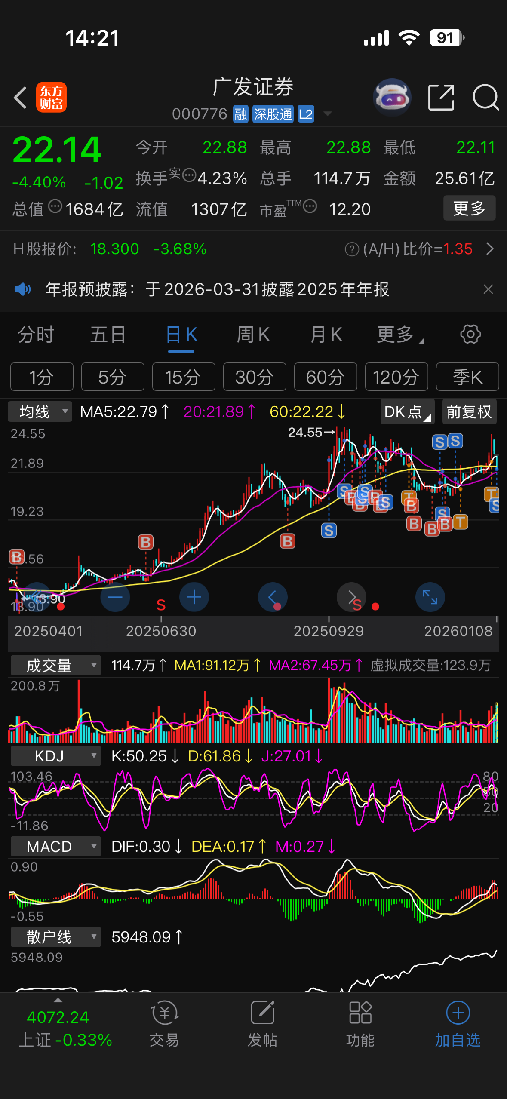Select the 季K period button

(467, 377)
